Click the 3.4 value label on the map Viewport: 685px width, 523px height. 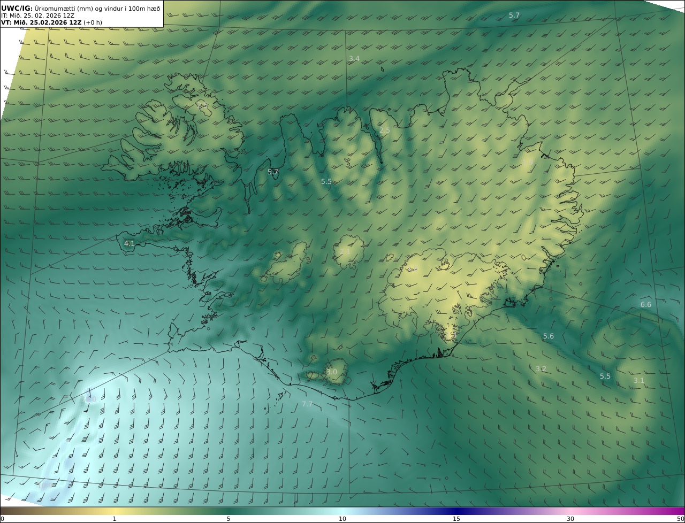pos(354,58)
